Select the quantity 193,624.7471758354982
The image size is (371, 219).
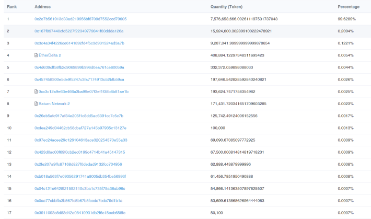coord(233,91)
